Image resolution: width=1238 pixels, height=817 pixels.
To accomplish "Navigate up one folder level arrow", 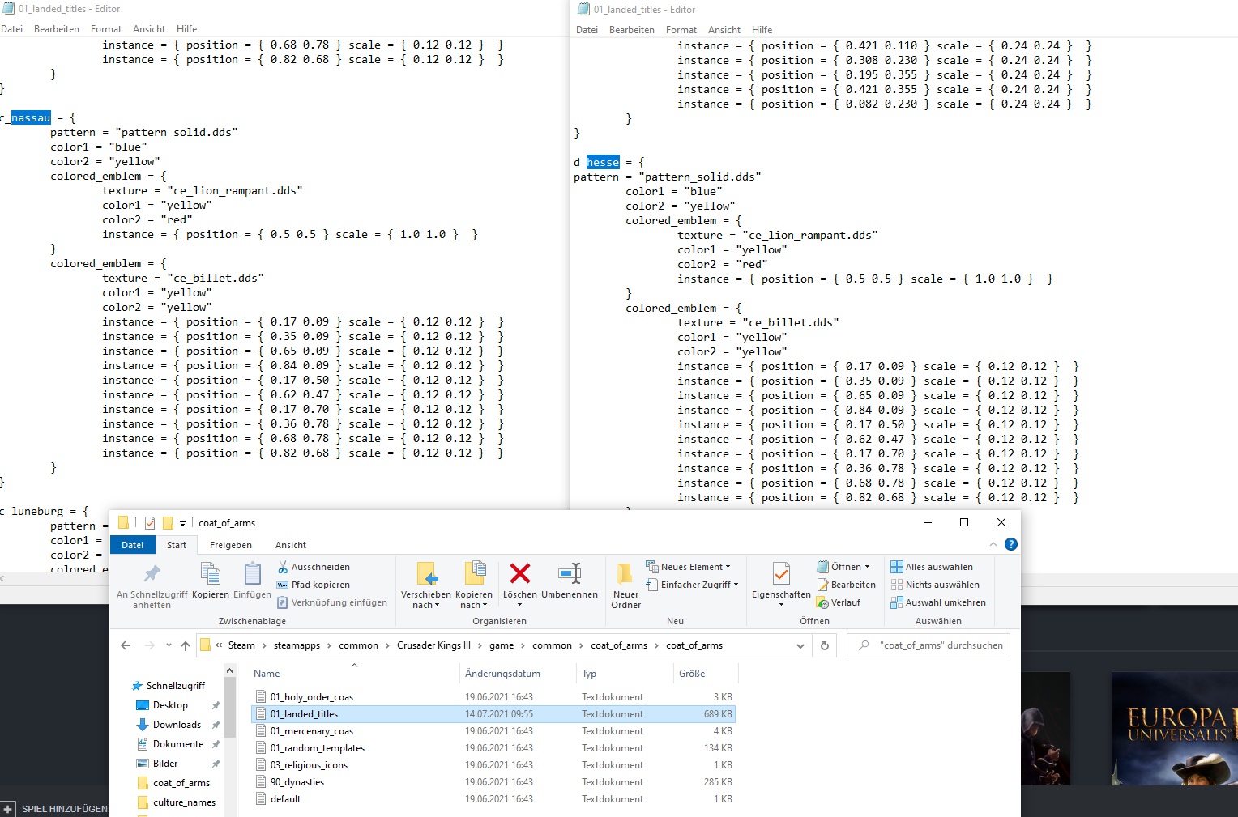I will coord(186,645).
